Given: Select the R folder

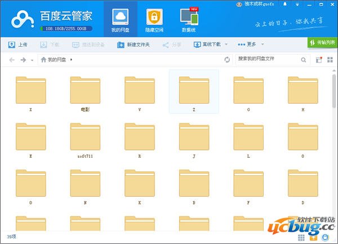Looking at the screenshot, I should coord(140,140).
